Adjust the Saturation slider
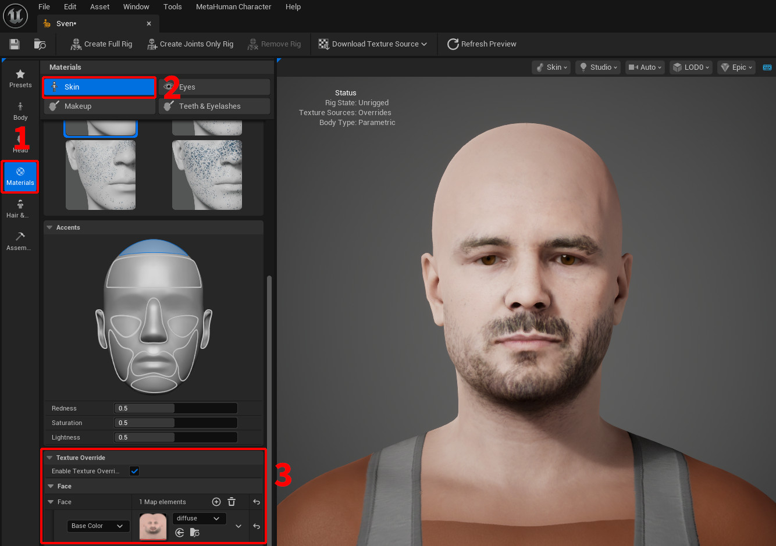 [176, 423]
